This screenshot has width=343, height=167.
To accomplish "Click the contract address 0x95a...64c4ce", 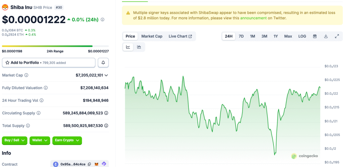I will (73, 164).
